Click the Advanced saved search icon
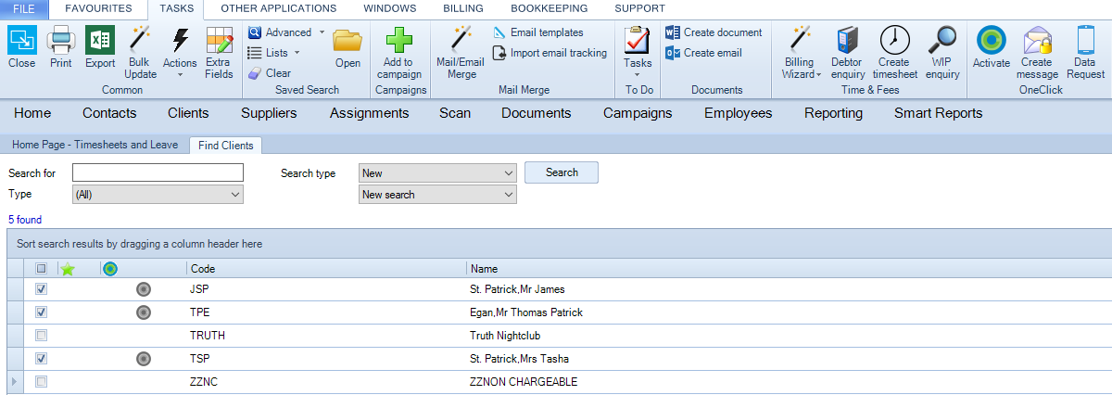Viewport: 1112px width, 395px height. pyautogui.click(x=255, y=32)
